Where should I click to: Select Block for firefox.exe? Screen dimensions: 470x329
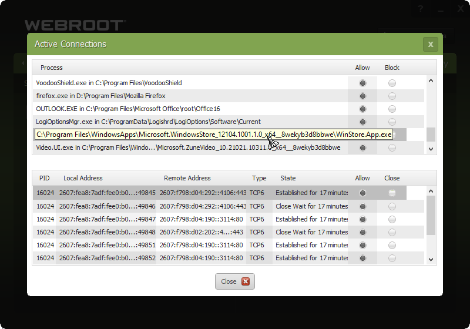click(392, 96)
